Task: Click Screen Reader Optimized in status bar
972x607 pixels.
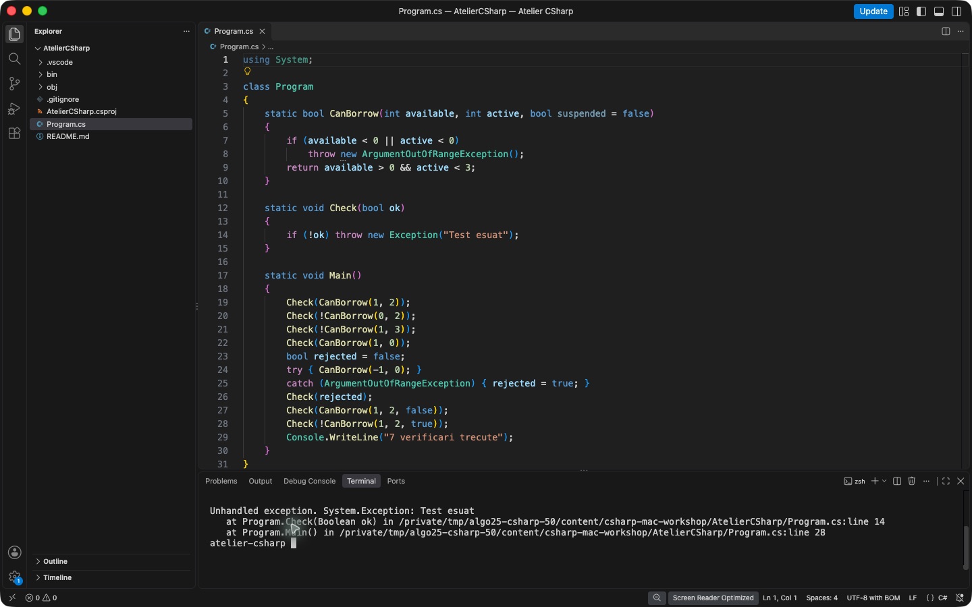Action: (713, 598)
